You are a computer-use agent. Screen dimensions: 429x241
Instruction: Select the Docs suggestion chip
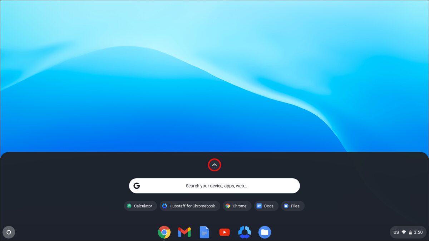[x=266, y=206]
